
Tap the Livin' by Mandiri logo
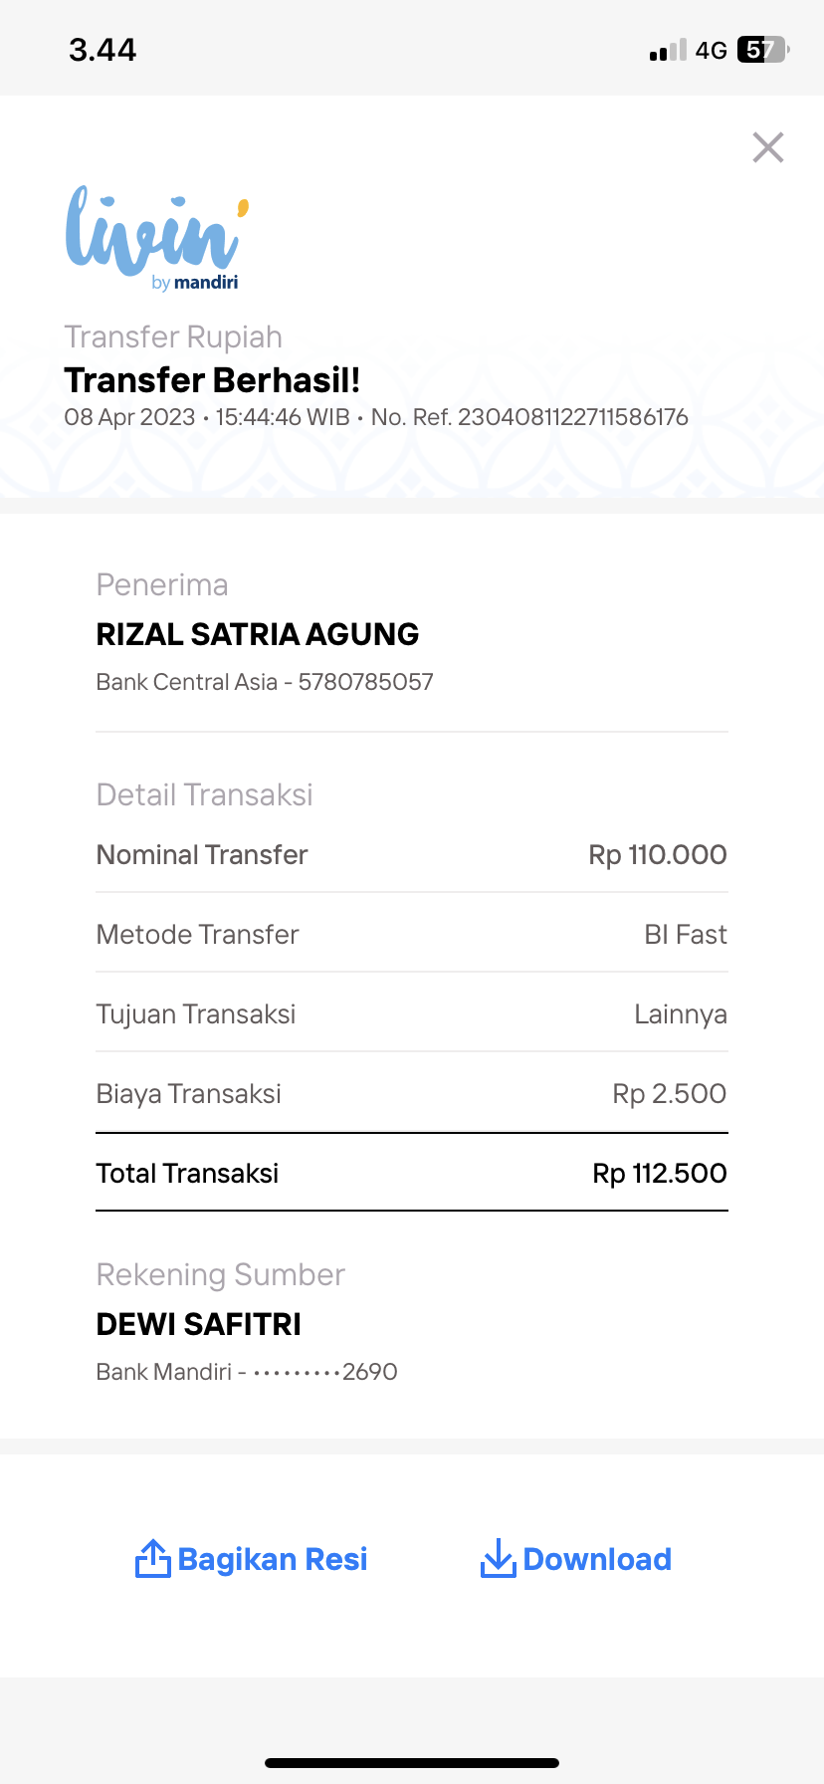(156, 238)
